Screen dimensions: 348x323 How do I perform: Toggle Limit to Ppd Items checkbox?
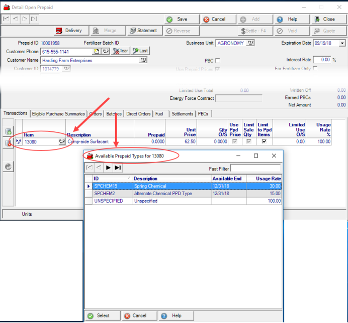click(264, 142)
